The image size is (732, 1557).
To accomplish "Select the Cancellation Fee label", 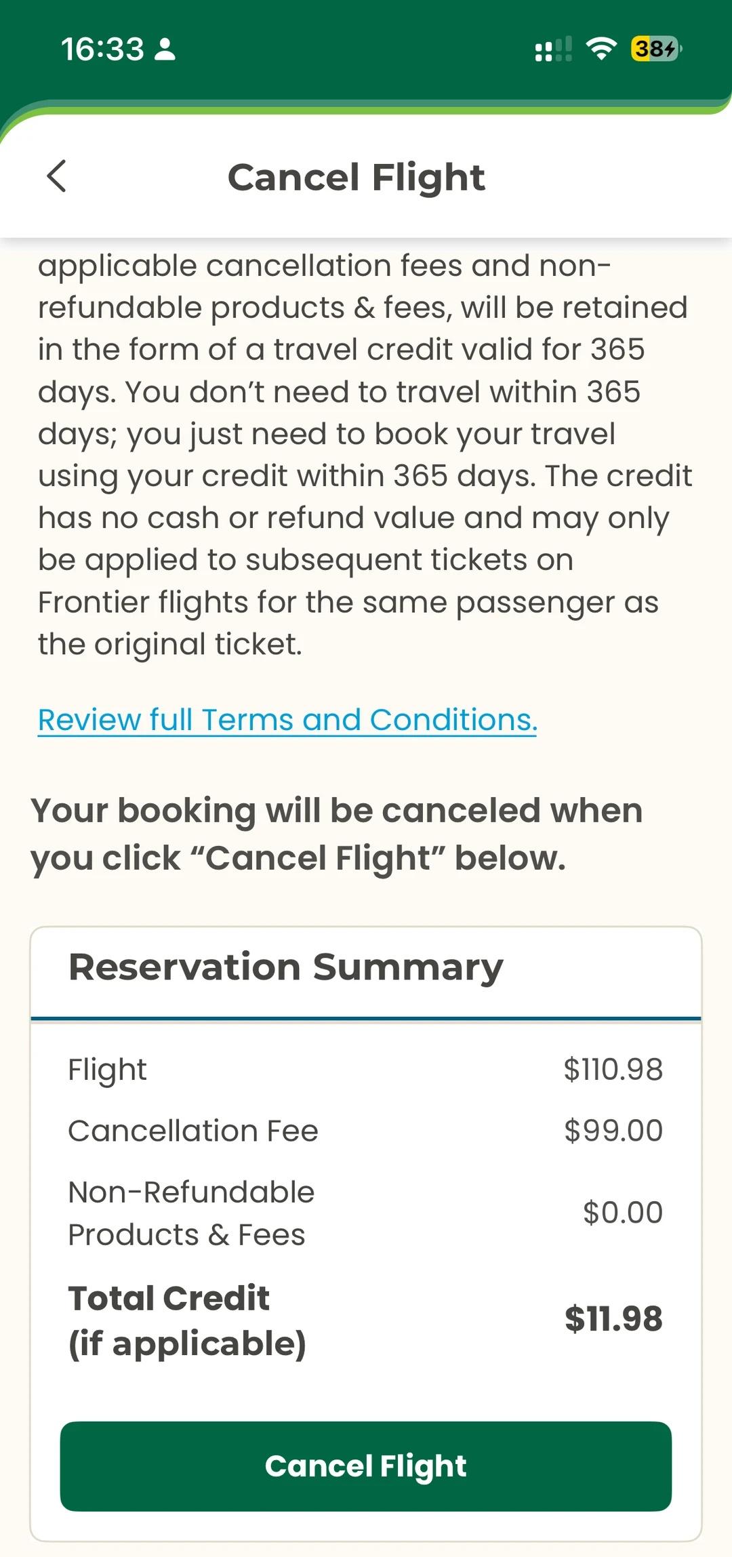I will [193, 1131].
